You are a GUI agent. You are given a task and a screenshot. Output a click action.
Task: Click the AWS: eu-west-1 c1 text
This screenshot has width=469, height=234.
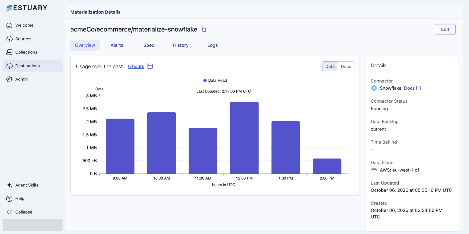pos(399,170)
